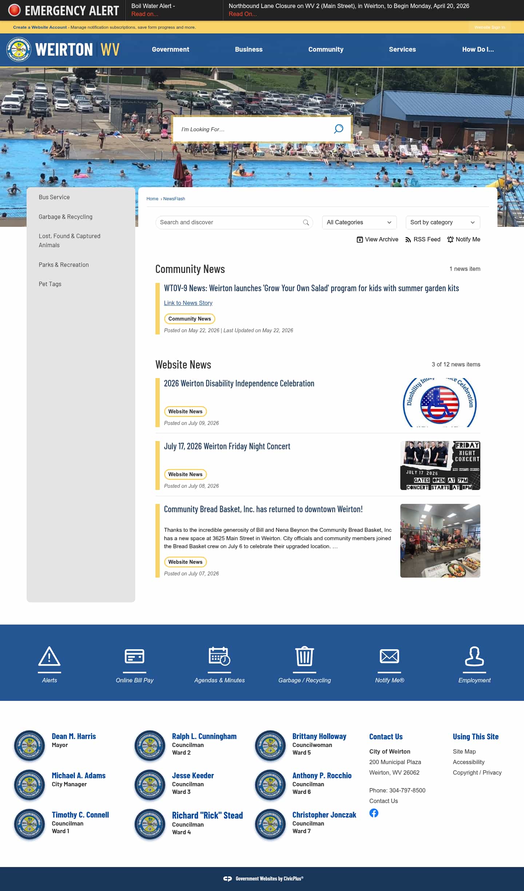Screen dimensions: 524x891
Task: Open the Community menu
Action: point(326,49)
